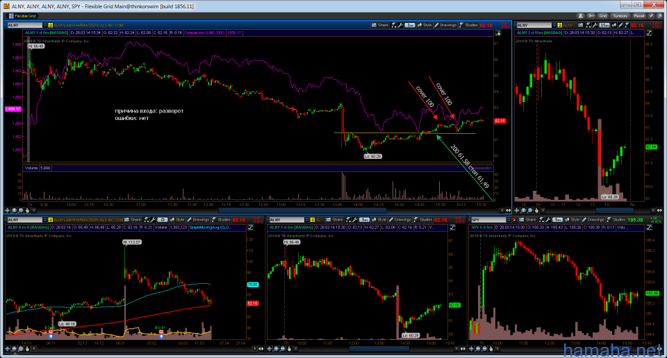The height and width of the screenshot is (358, 667).
Task: Click the Symbols button in top bar
Action: click(x=620, y=16)
